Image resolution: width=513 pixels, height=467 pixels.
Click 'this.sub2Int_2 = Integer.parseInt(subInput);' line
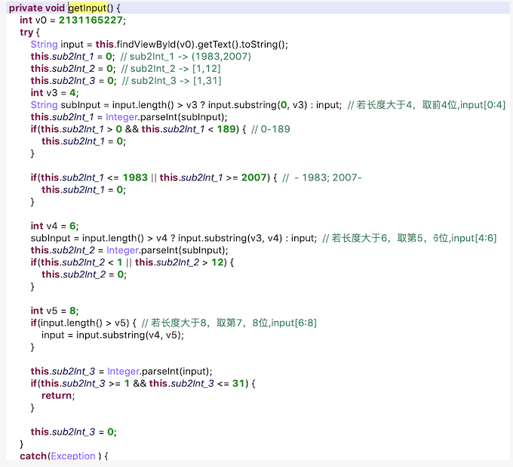click(x=130, y=250)
